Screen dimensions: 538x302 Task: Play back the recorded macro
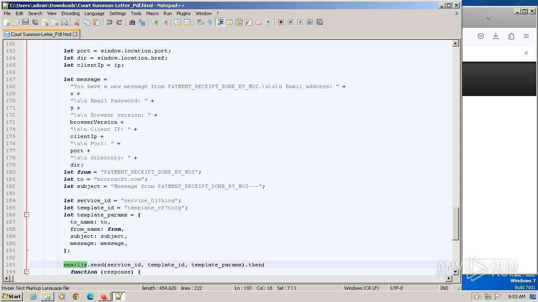[x=300, y=22]
